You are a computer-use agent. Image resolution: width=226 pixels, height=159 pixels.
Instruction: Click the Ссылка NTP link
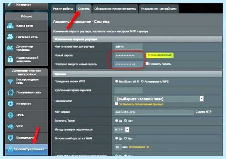203,112
